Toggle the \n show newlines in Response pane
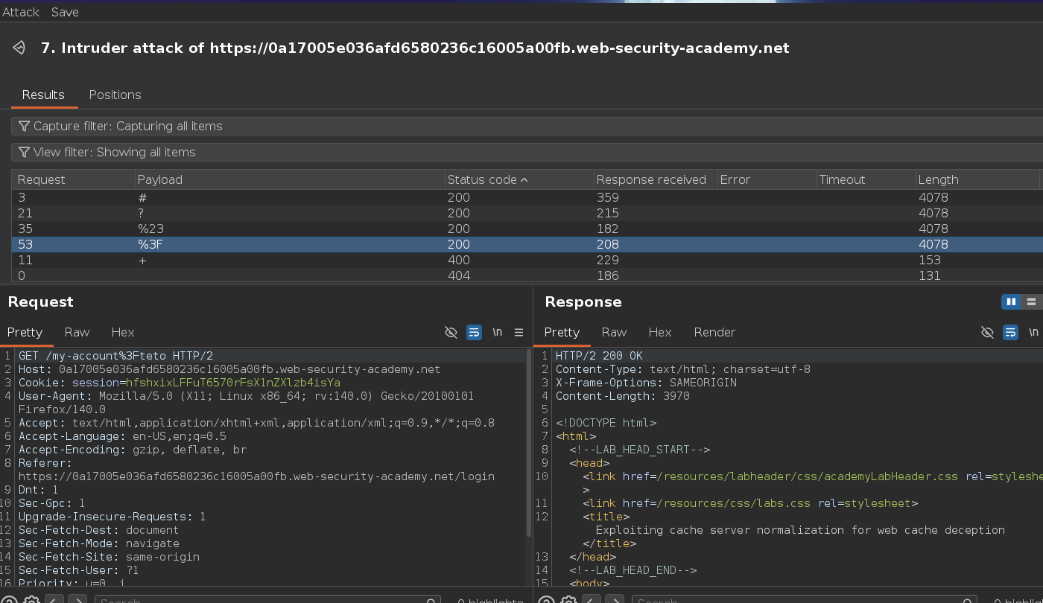 [1033, 332]
